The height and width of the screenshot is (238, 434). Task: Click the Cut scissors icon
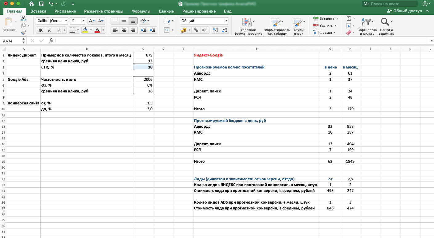(x=23, y=19)
